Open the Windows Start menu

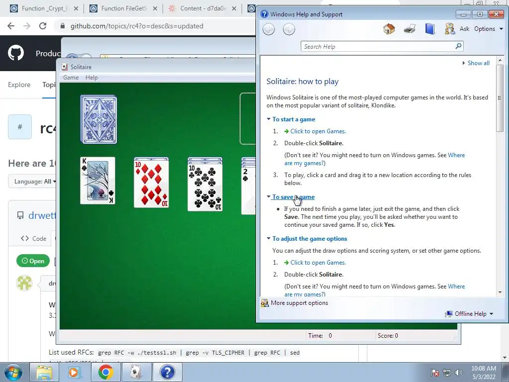(x=13, y=372)
